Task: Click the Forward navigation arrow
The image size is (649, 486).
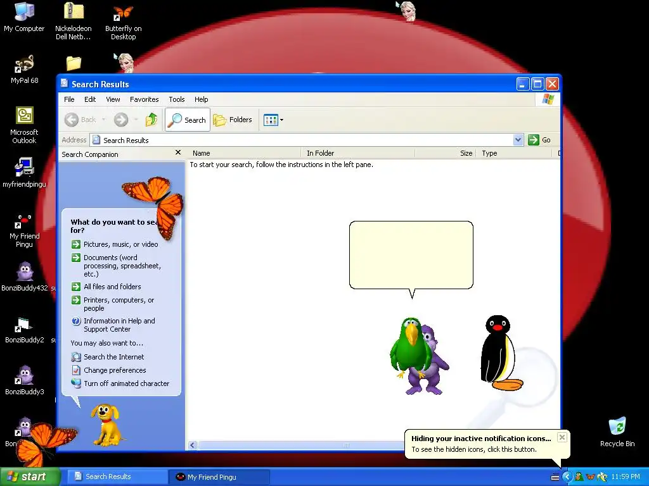Action: coord(121,120)
